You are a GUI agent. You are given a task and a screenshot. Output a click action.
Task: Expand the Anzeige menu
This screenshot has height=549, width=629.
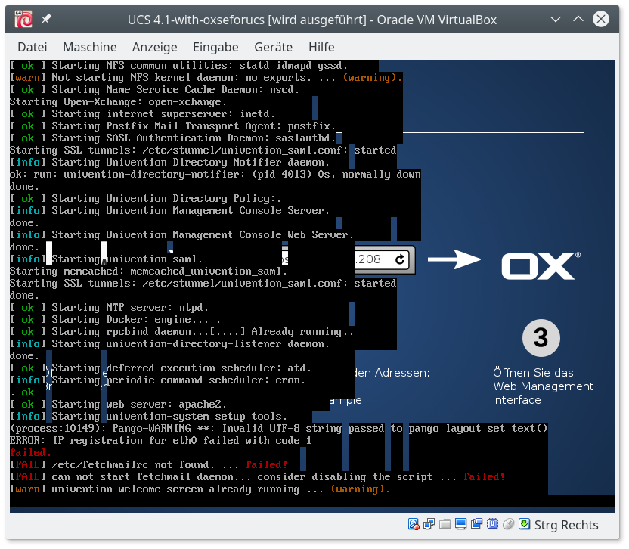pyautogui.click(x=154, y=47)
